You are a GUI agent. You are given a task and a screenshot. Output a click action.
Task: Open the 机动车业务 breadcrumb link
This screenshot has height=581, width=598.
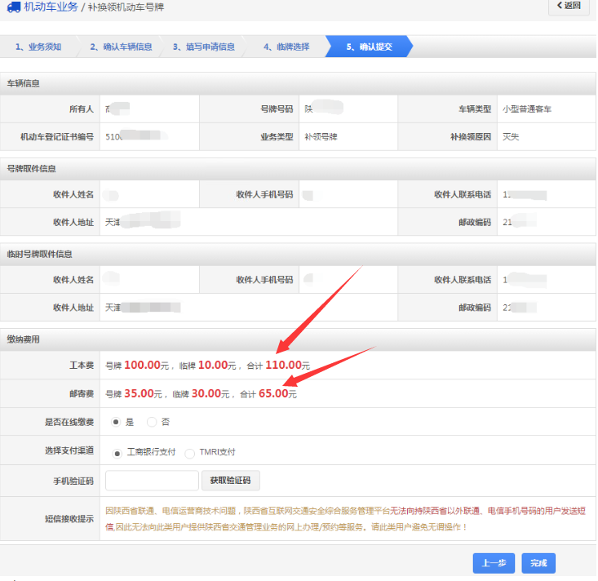click(x=51, y=7)
